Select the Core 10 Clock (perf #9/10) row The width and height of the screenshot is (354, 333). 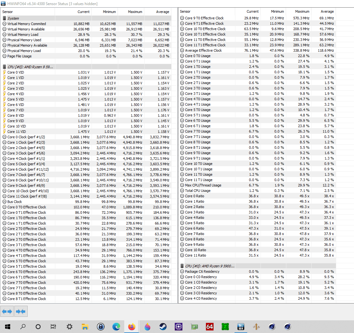click(x=86, y=191)
